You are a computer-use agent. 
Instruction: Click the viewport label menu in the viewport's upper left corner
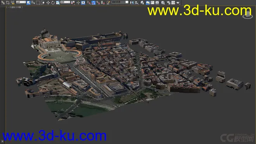[14, 7]
